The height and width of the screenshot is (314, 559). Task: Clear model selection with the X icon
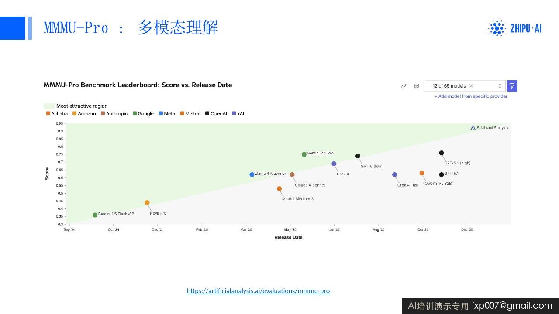tap(471, 86)
